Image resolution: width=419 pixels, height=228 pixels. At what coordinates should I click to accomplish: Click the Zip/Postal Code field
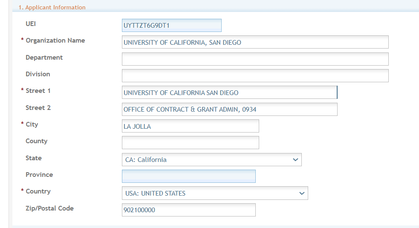[x=188, y=210]
